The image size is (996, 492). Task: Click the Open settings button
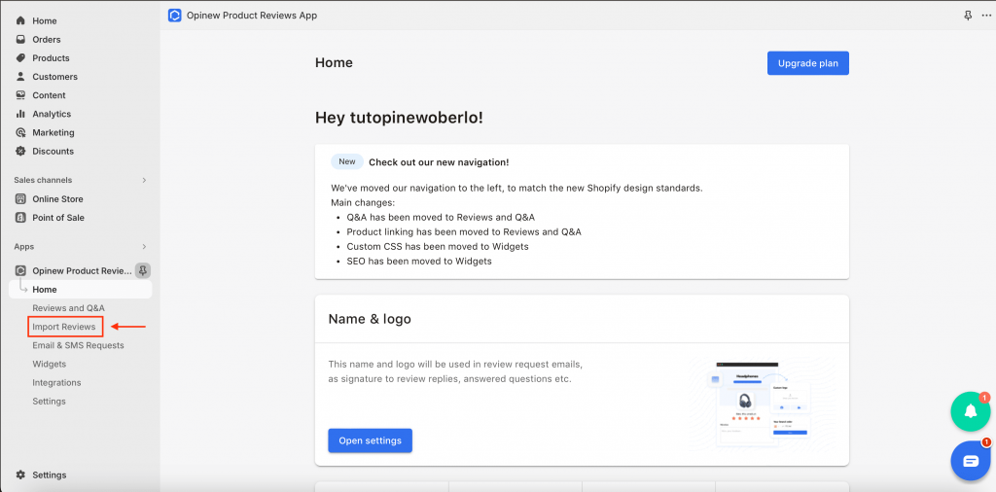370,440
